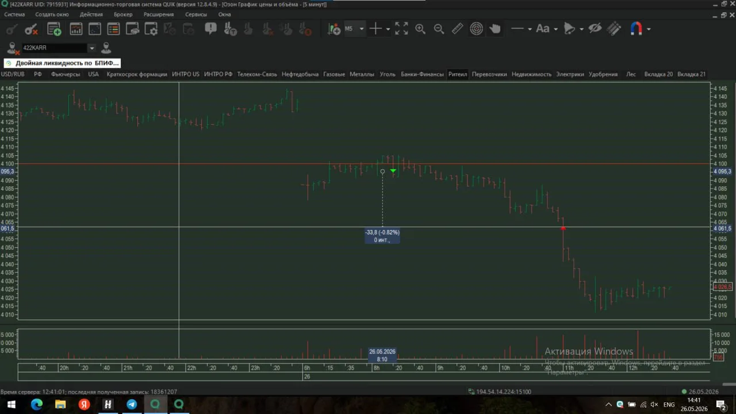
Task: Click the green triangle marker on chart
Action: 393,171
